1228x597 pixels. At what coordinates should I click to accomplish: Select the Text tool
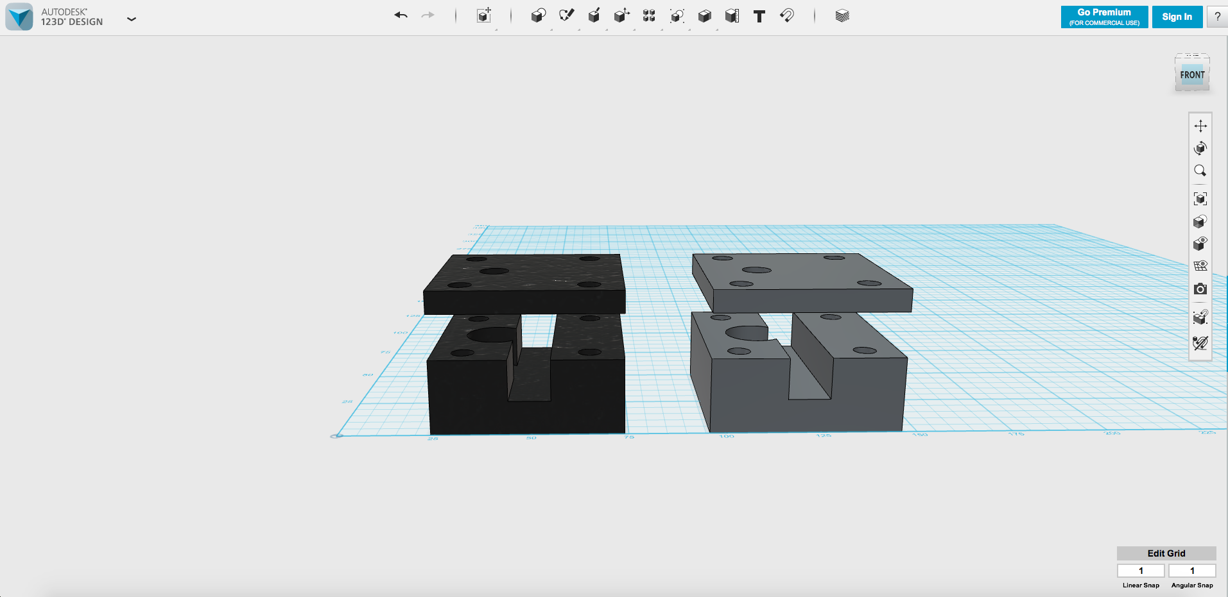(759, 16)
